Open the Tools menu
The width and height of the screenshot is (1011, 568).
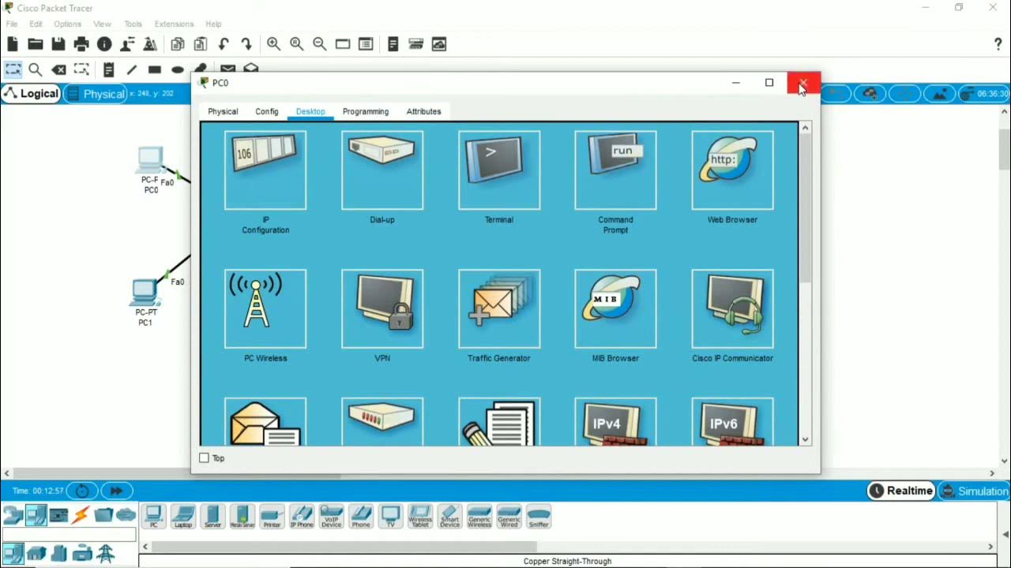(133, 24)
